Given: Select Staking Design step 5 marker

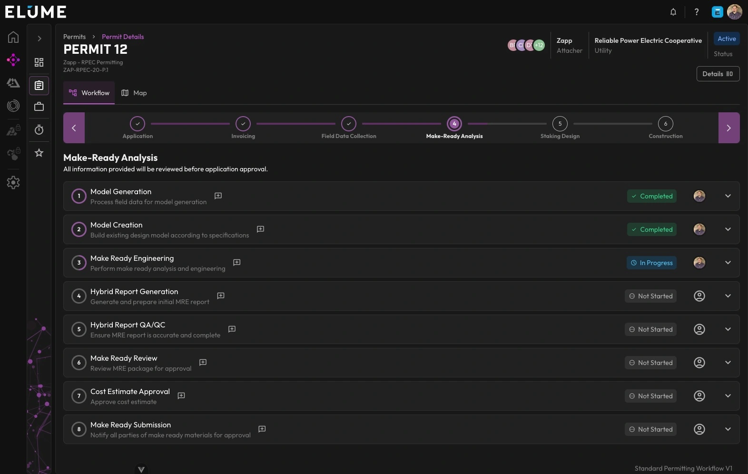Looking at the screenshot, I should tap(560, 124).
